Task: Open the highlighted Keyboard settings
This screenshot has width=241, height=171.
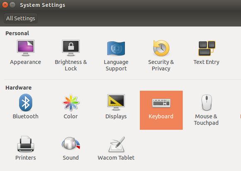Action: 161,110
